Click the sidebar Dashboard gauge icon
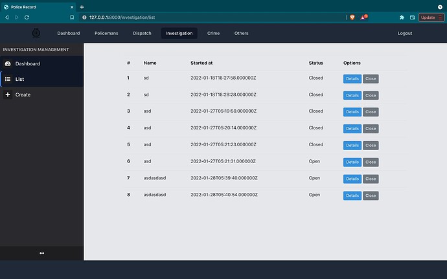This screenshot has width=447, height=279. click(8, 63)
